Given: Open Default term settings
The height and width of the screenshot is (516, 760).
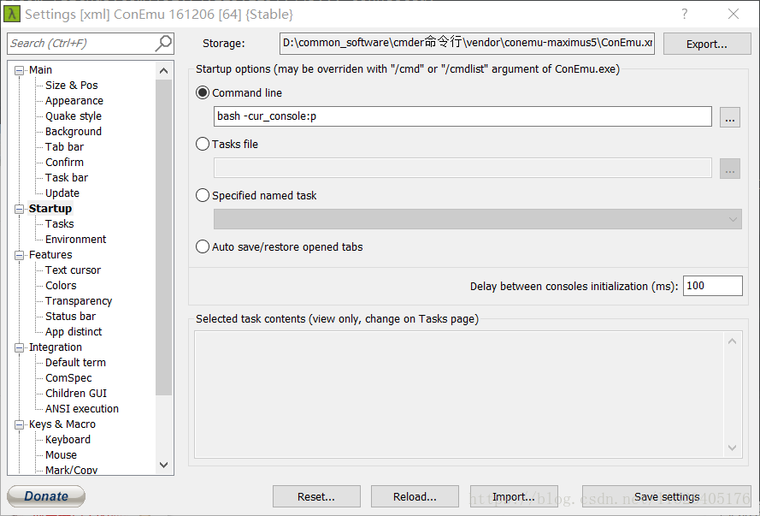Looking at the screenshot, I should coord(75,363).
